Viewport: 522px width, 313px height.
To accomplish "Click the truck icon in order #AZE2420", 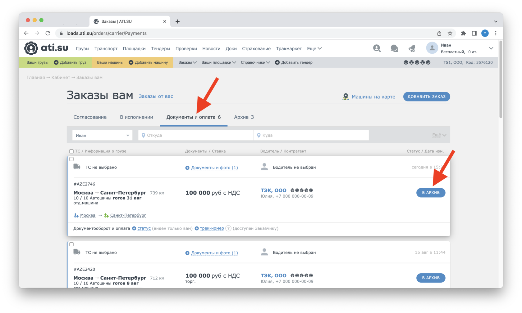I will pyautogui.click(x=77, y=252).
